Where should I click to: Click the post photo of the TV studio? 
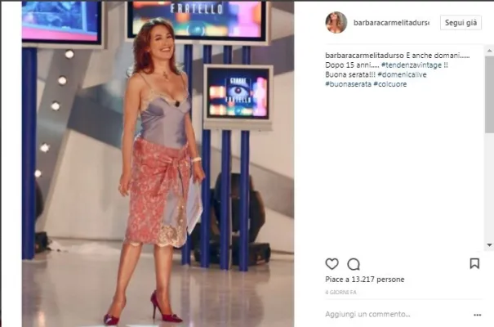pyautogui.click(x=158, y=164)
